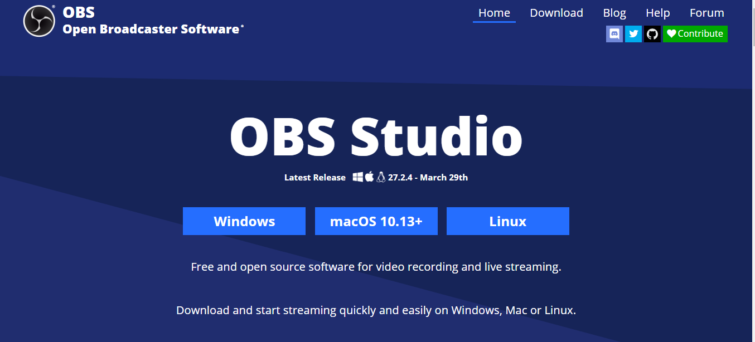
Task: Open the GitHub icon link
Action: coord(652,34)
